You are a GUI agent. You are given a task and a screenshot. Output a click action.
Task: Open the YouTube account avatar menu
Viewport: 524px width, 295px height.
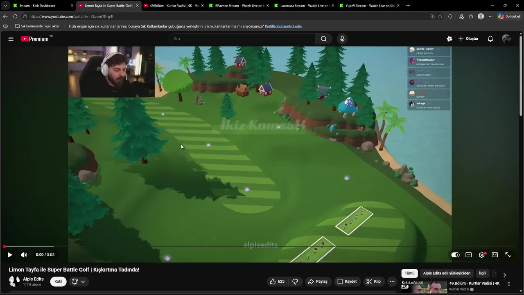point(506,39)
